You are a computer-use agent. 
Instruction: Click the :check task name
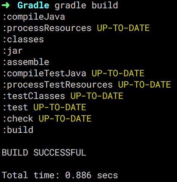(x=18, y=119)
